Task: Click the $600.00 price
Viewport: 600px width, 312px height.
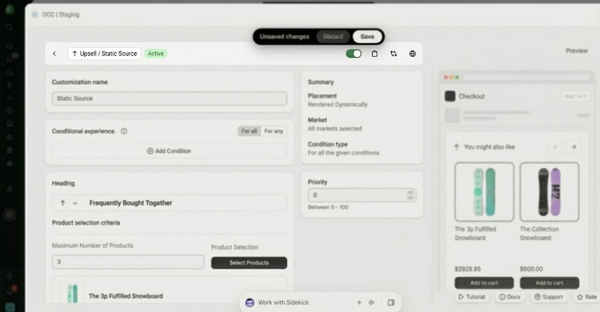Action: coord(531,269)
